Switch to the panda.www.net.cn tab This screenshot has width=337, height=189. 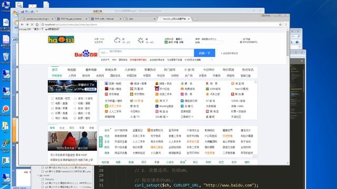point(38,19)
